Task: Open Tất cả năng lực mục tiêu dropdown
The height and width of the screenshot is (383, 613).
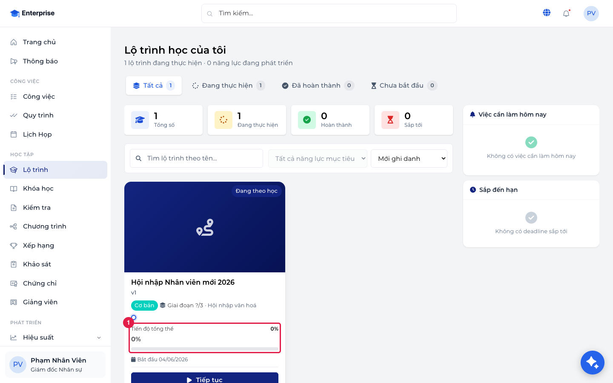Action: point(318,158)
